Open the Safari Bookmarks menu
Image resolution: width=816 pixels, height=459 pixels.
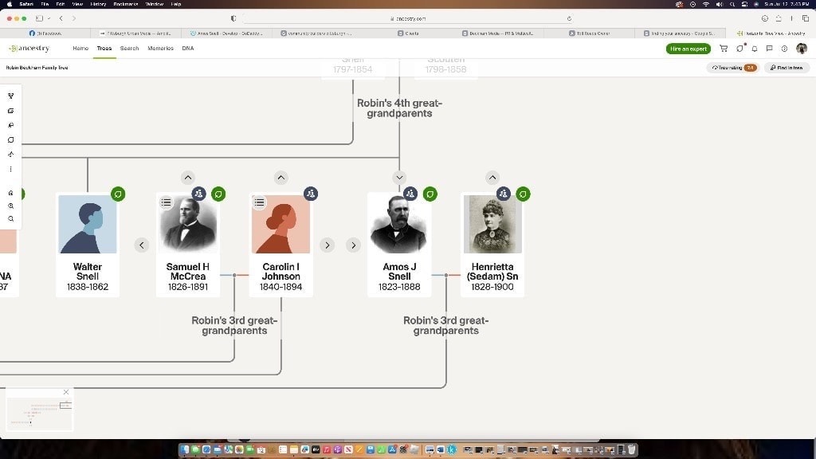[x=125, y=4]
